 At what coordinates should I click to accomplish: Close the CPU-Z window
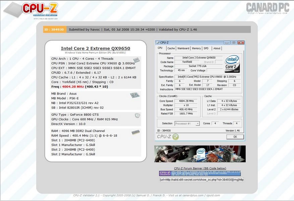tap(241, 43)
